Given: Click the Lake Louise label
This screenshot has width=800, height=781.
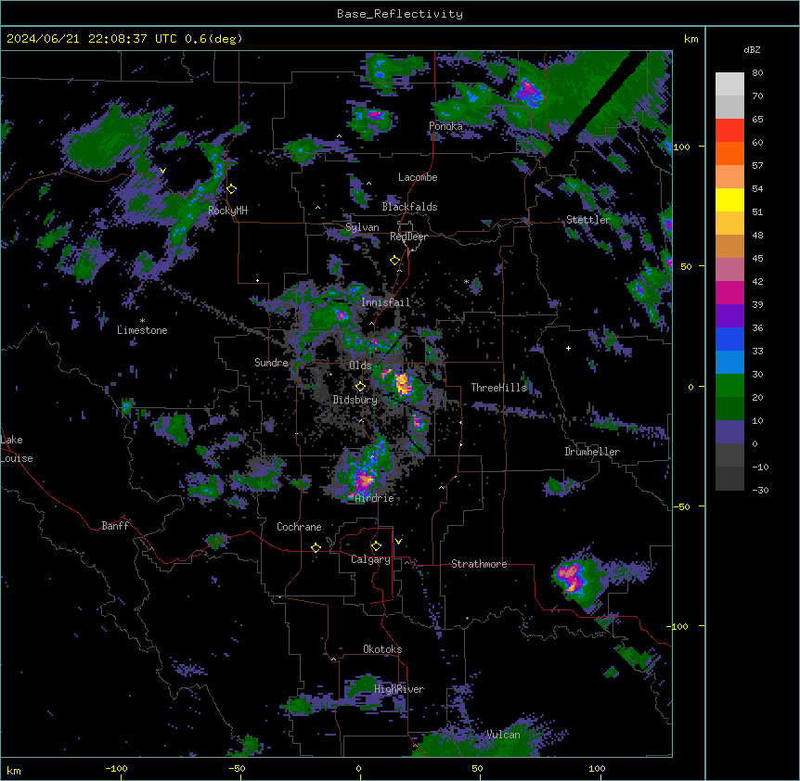Looking at the screenshot, I should coord(17,449).
